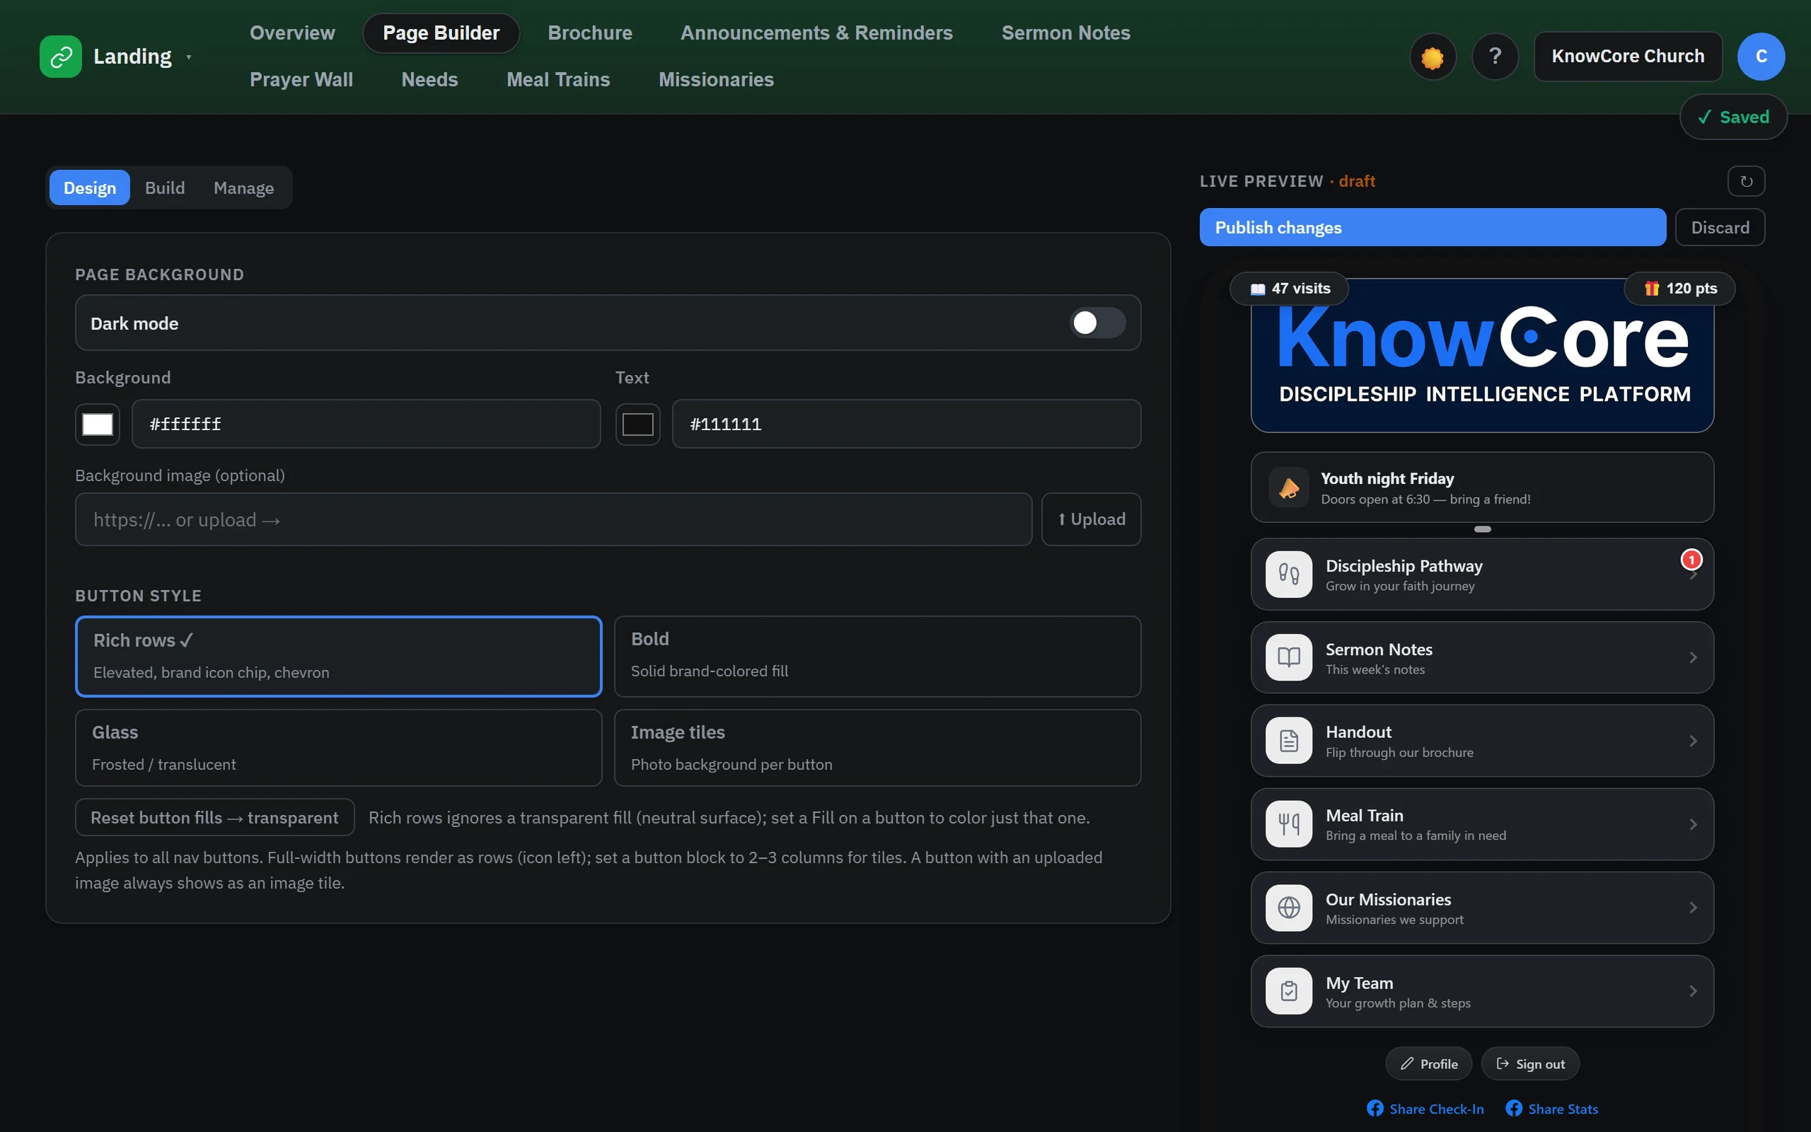Click the live preview refresh icon
1811x1132 pixels.
click(x=1746, y=181)
